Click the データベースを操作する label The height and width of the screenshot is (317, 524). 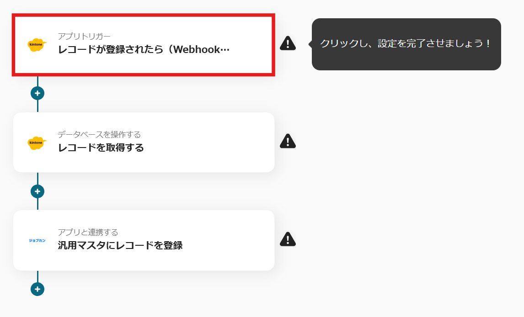99,134
